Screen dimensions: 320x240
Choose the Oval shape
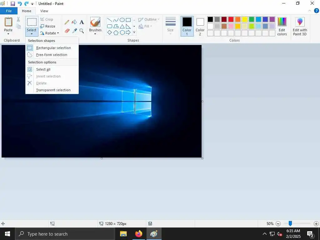click(122, 20)
